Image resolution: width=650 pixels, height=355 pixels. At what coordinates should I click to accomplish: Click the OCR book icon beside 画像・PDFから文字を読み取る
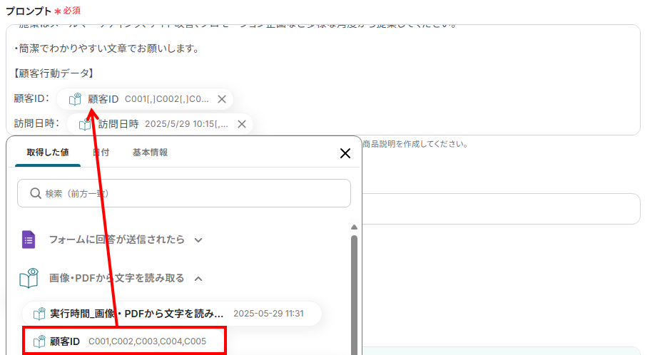[29, 278]
